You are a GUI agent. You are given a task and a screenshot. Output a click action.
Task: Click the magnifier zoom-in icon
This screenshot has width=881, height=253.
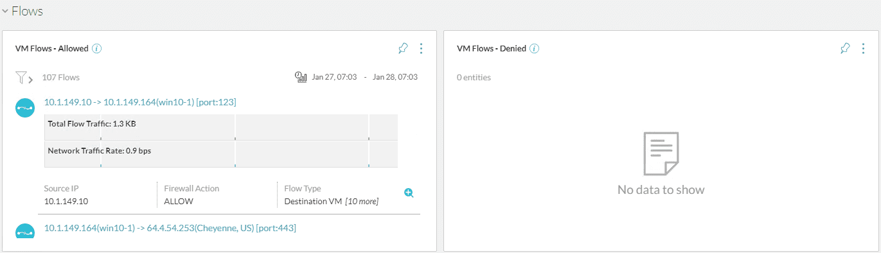tap(409, 193)
